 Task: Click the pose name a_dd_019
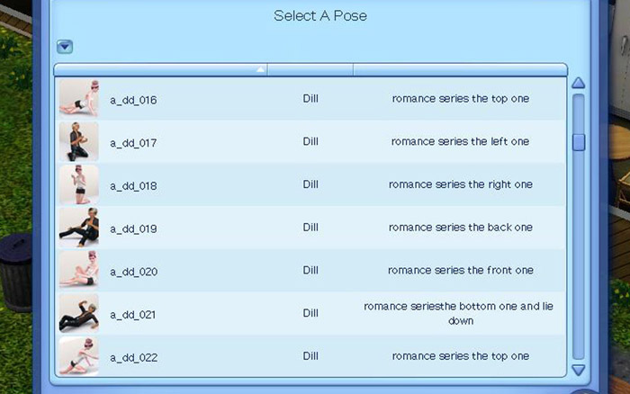pyautogui.click(x=133, y=228)
